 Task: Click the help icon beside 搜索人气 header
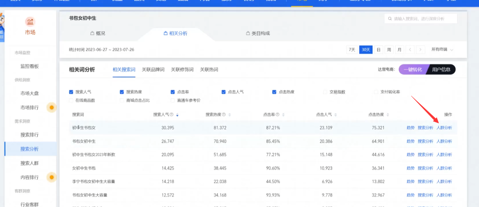tap(172, 115)
